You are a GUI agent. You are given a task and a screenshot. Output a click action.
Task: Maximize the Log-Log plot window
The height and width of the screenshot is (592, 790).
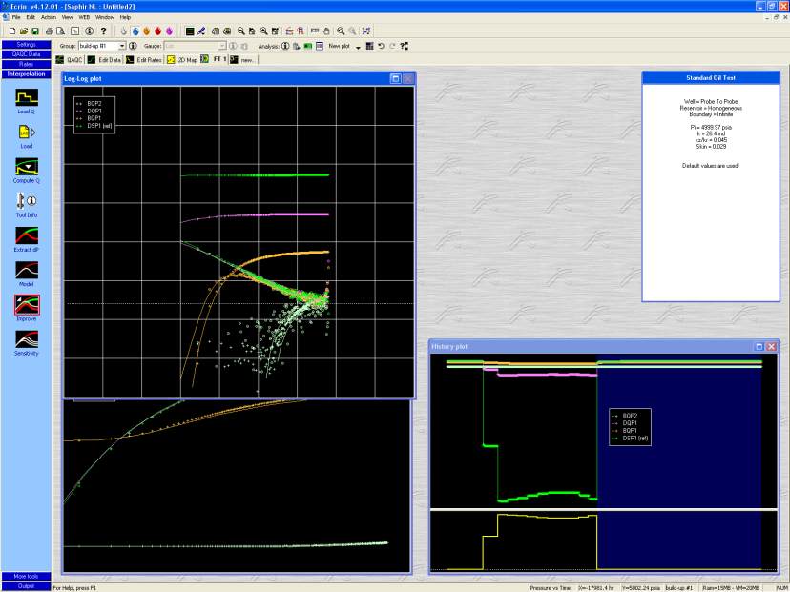point(395,79)
